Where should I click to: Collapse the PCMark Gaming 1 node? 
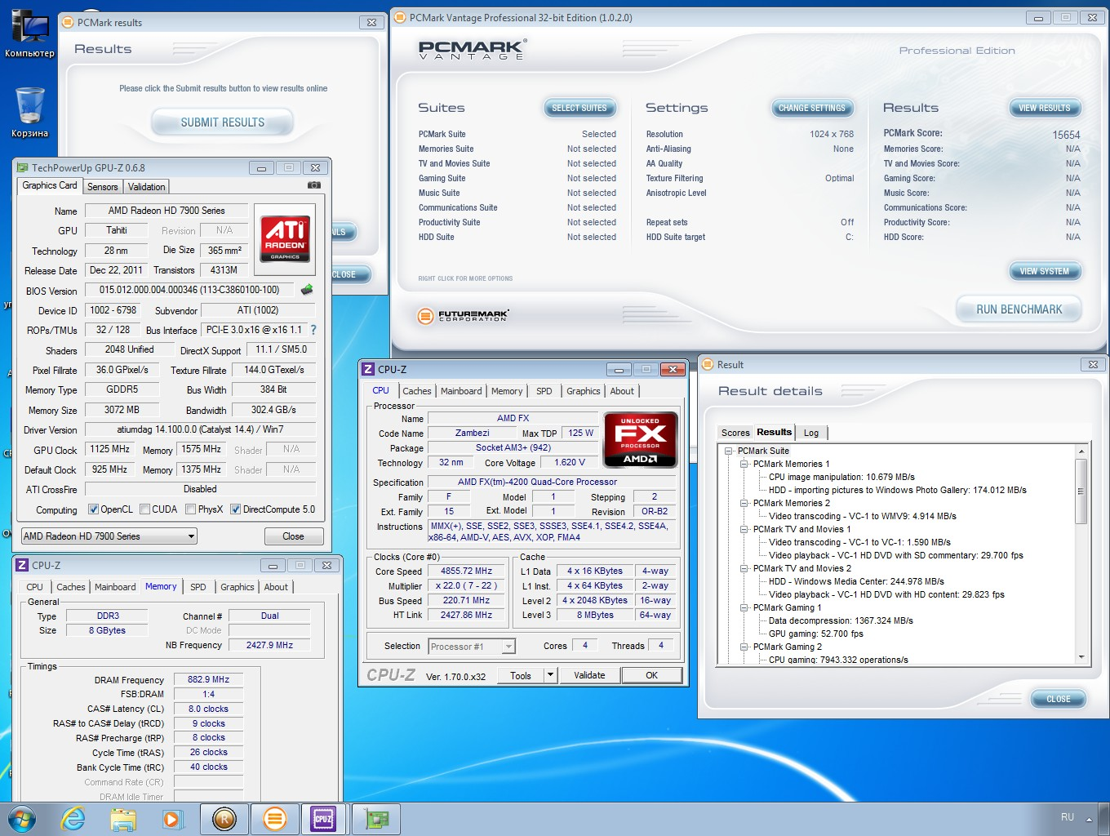pos(744,607)
